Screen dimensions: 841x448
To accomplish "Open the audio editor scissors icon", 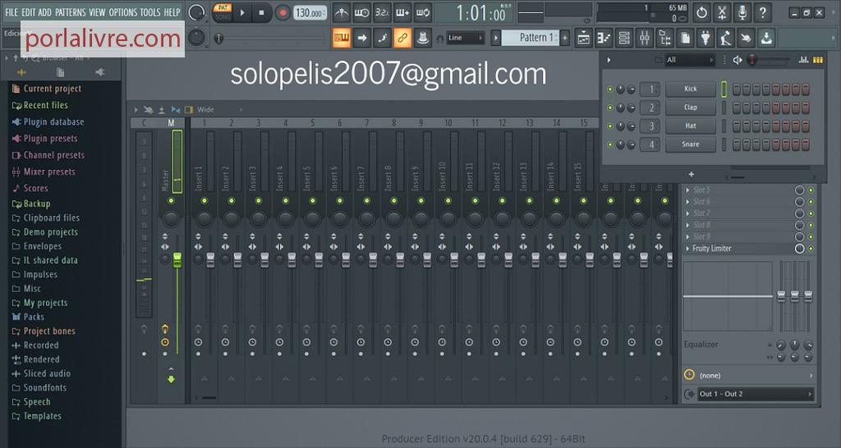I will 722,12.
